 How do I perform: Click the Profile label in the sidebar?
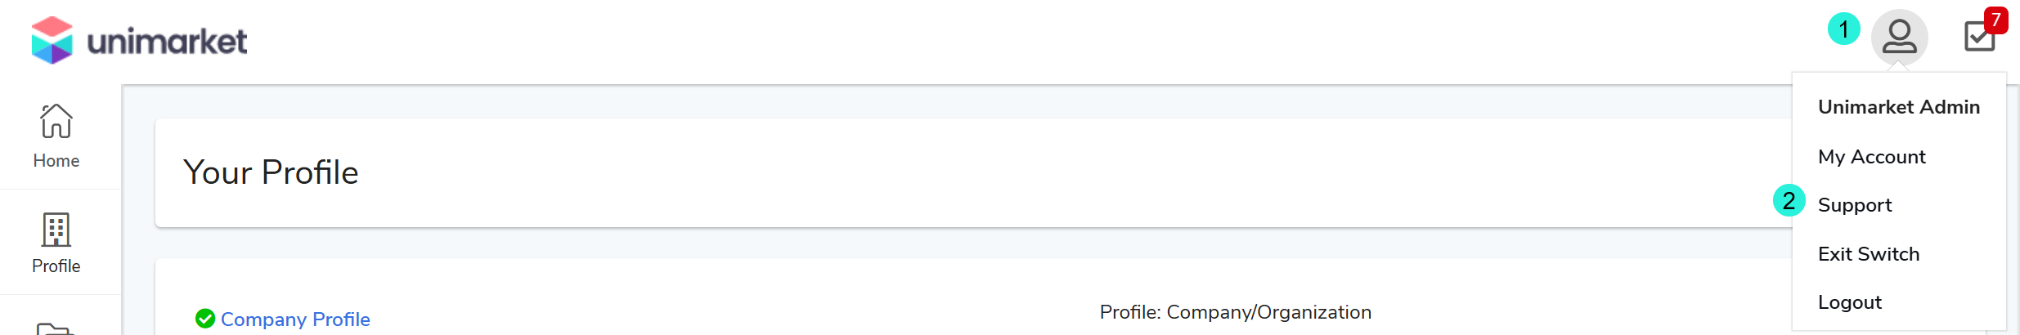click(x=56, y=266)
